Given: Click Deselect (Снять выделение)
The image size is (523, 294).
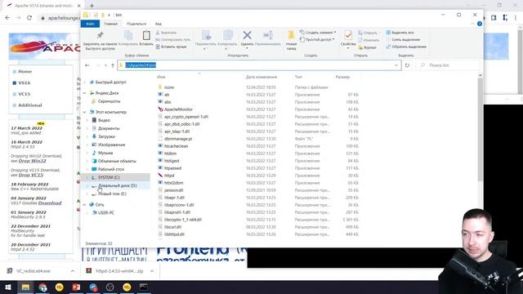Looking at the screenshot, I should [403, 40].
